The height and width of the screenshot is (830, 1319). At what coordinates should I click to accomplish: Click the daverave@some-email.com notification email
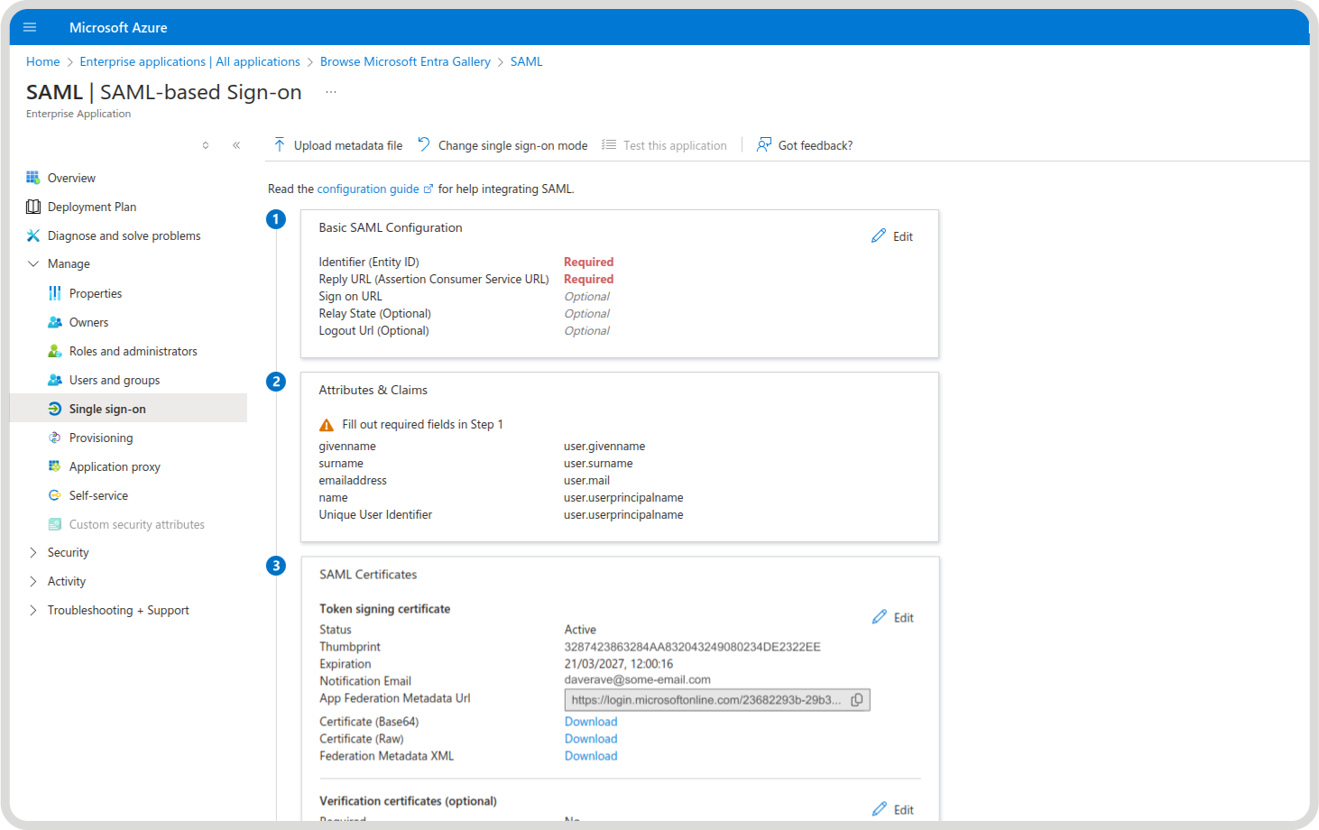638,680
